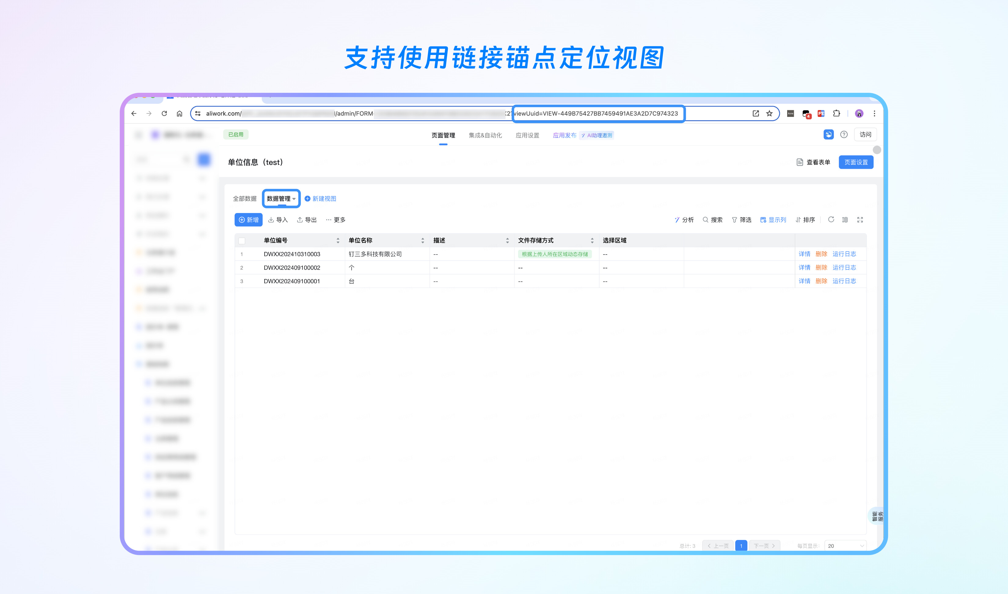The image size is (1008, 594).
Task: Click the extension icon with badge 4
Action: click(x=806, y=114)
